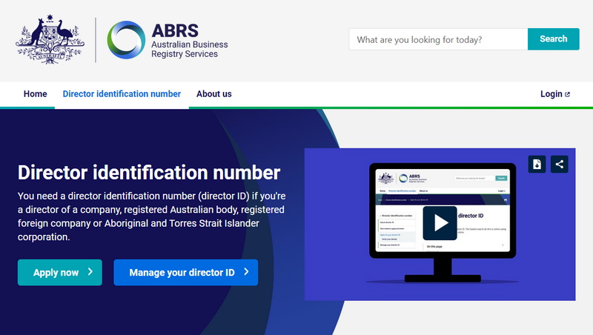Select the Director identification number tab
The width and height of the screenshot is (593, 335).
click(122, 94)
